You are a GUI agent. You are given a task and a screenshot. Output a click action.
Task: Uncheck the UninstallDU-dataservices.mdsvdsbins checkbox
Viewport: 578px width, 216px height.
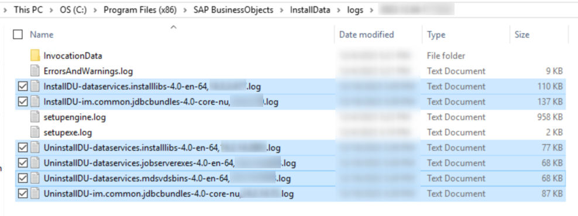click(22, 179)
